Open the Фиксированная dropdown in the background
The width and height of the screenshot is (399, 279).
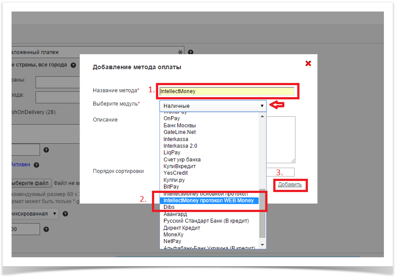pyautogui.click(x=34, y=214)
